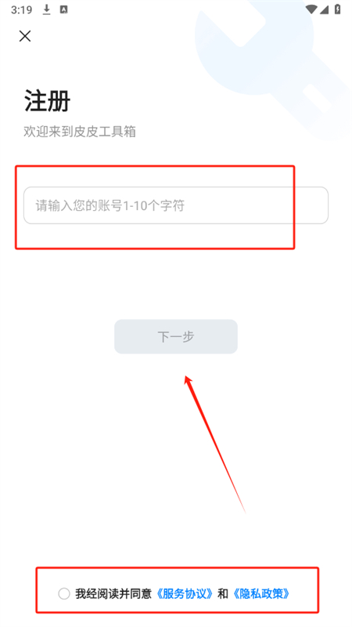Screen dimensions: 352x627
Task: Tap the right end of account field
Action: point(315,205)
